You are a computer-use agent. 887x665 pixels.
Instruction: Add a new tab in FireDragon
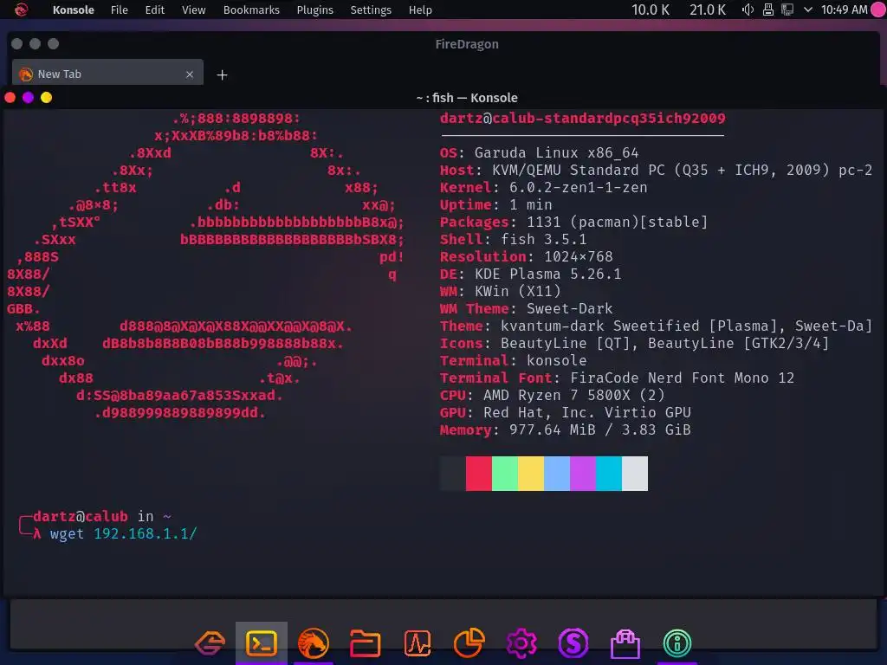click(222, 74)
